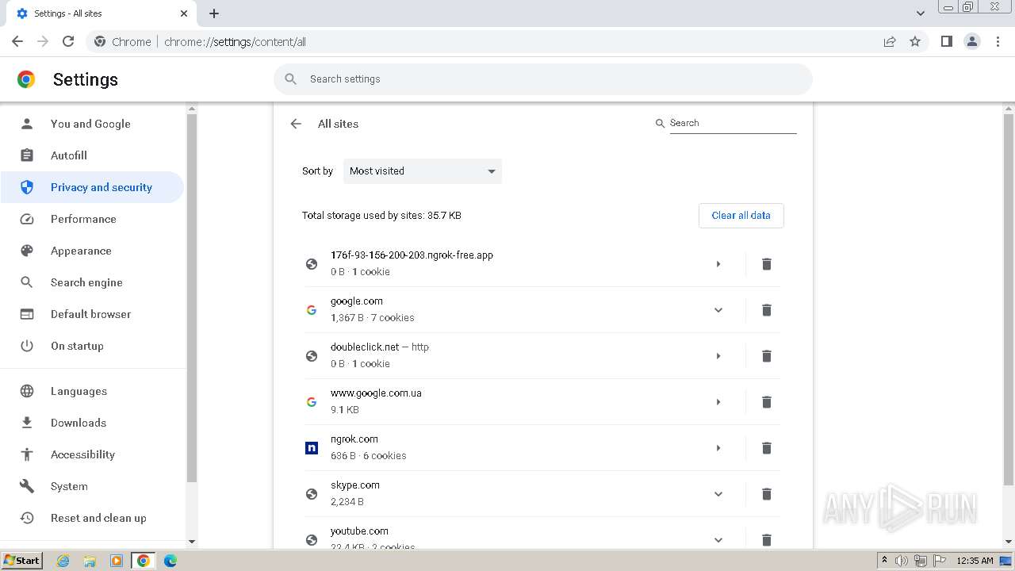Open ngrok.com site details arrow
This screenshot has height=571, width=1015.
718,448
